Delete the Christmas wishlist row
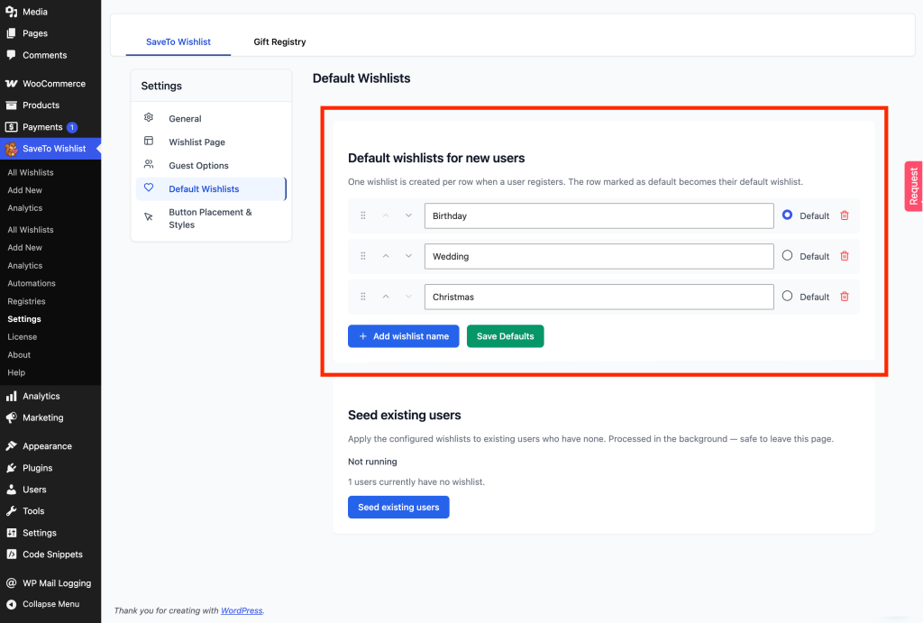 coord(845,297)
